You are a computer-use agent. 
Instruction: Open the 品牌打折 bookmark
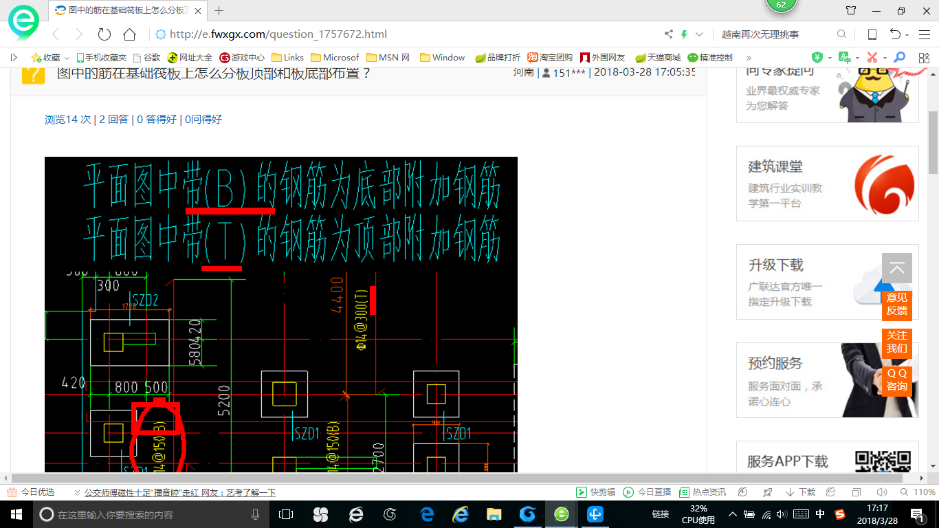(498, 58)
